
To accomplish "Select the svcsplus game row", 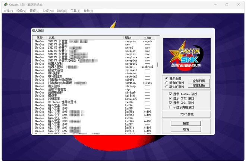I will tap(94, 61).
